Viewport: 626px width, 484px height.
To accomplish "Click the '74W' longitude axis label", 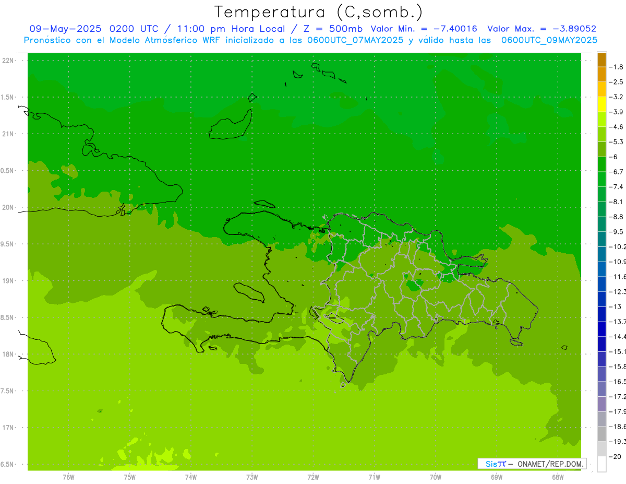I will pyautogui.click(x=191, y=477).
